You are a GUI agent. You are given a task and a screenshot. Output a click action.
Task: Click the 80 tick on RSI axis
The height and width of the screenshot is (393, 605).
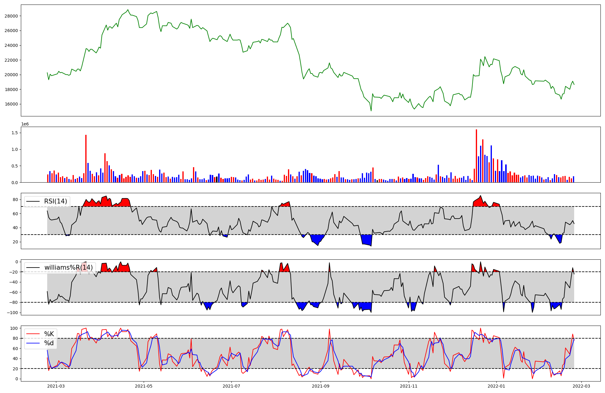point(15,200)
